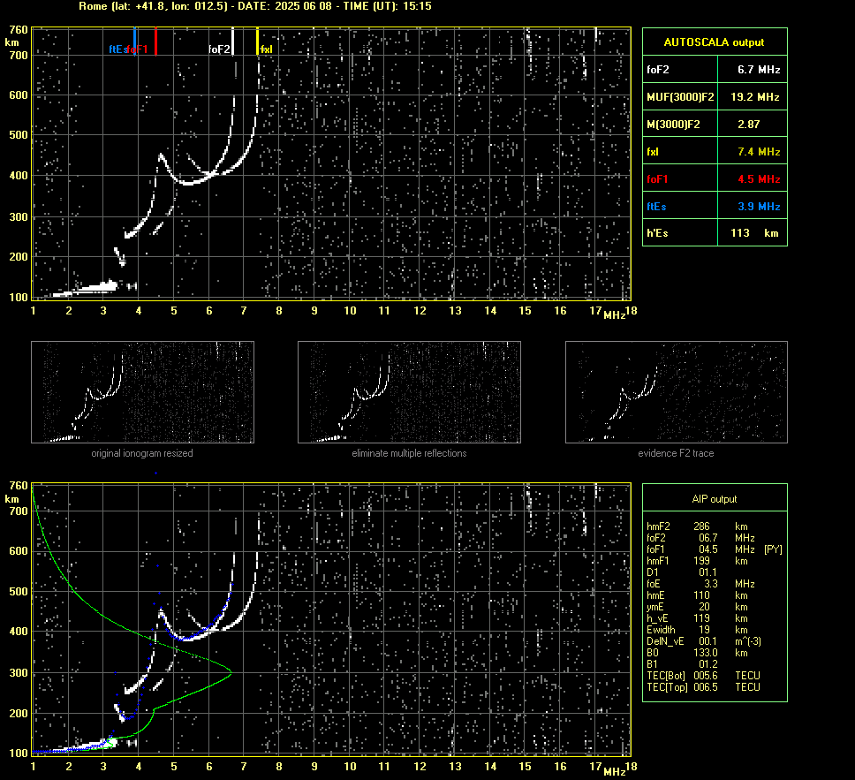Select the D1 01.1 row in AIP output

[683, 572]
